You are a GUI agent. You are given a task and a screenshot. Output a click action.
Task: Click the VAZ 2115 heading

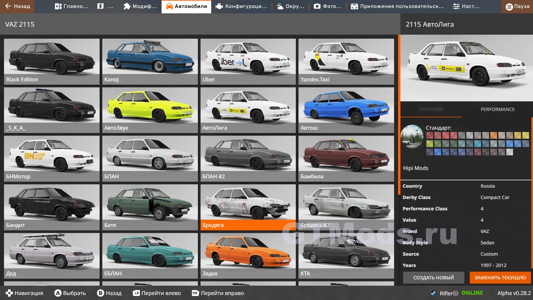click(20, 24)
